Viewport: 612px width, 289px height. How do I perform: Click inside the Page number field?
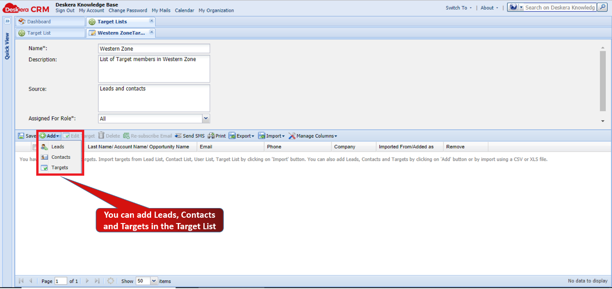point(61,281)
